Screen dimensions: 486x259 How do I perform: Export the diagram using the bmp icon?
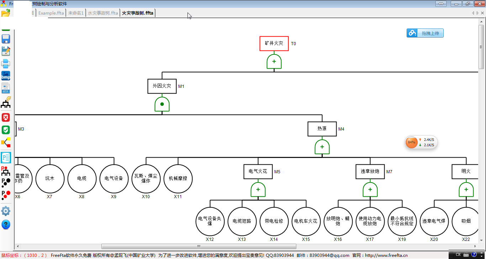pyautogui.click(x=6, y=76)
